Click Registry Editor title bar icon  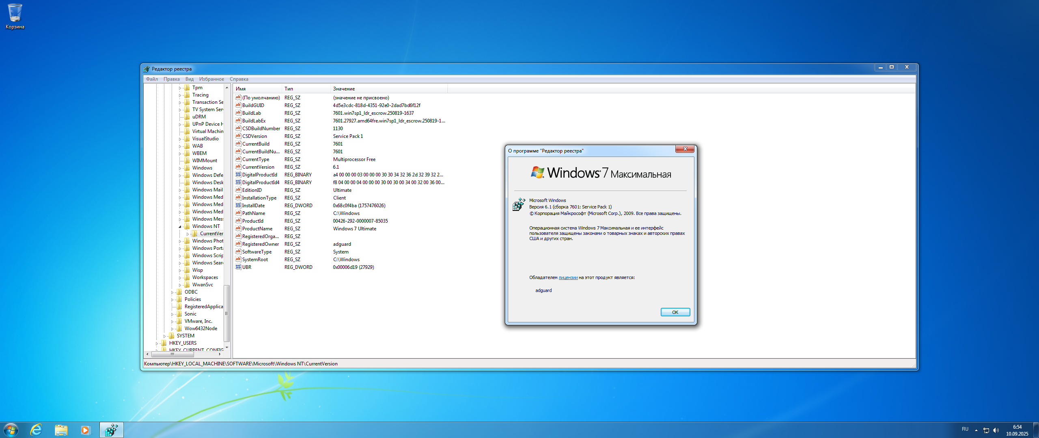click(x=147, y=69)
